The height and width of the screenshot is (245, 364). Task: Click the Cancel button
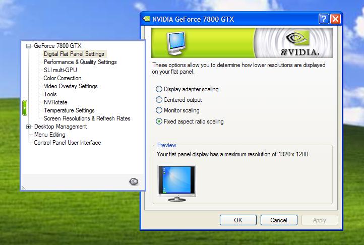(x=279, y=220)
